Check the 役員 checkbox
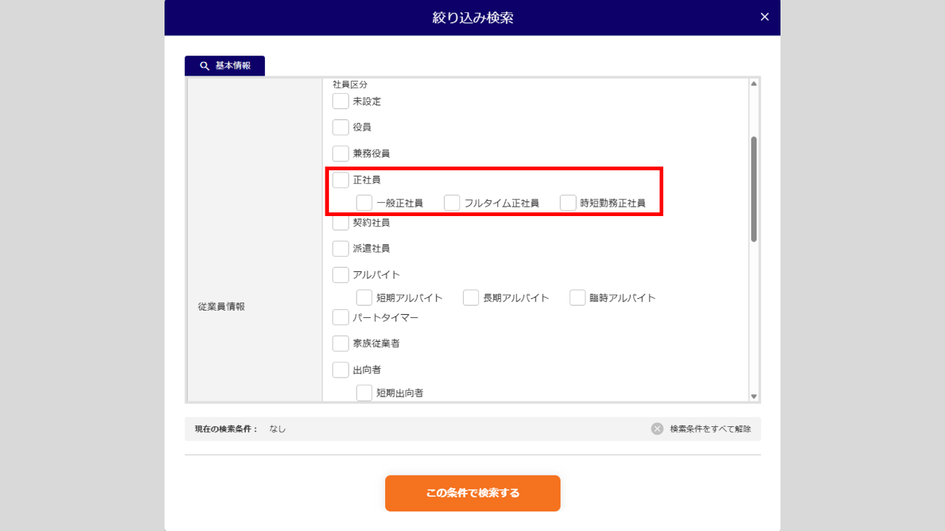This screenshot has width=945, height=531. tap(341, 127)
